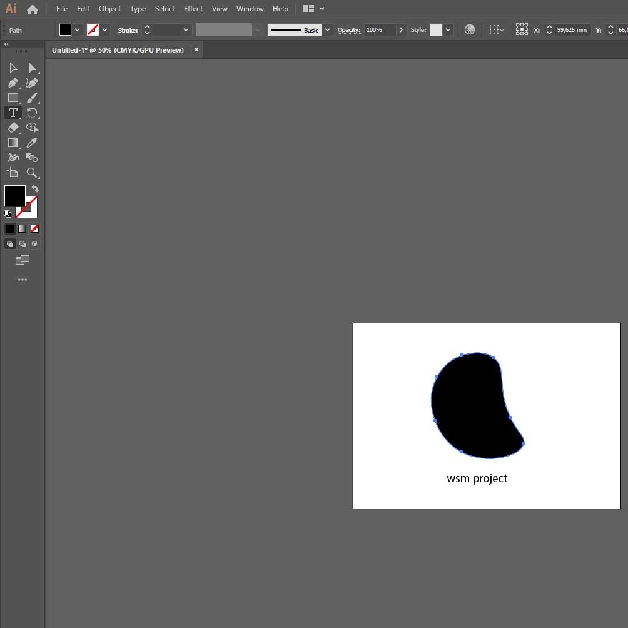This screenshot has width=628, height=628.
Task: Click the Gradient tool in toolbar
Action: click(x=13, y=143)
